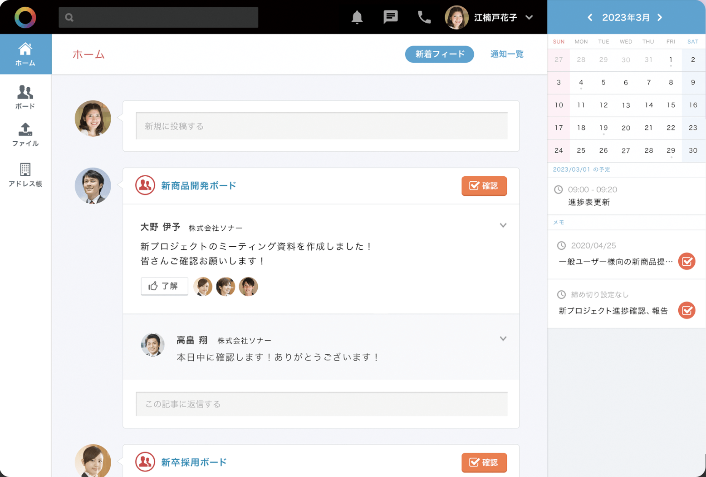706x477 pixels.
Task: Click the phone call icon
Action: coord(424,17)
